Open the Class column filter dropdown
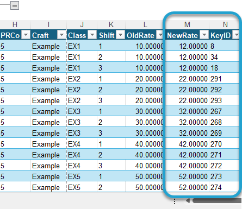The image size is (242, 209). pyautogui.click(x=92, y=35)
